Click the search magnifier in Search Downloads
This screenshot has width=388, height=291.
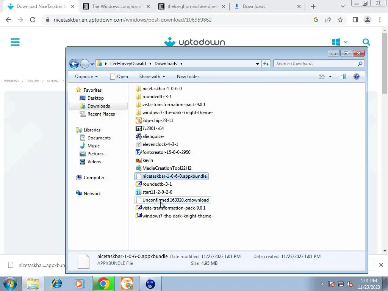(360, 64)
